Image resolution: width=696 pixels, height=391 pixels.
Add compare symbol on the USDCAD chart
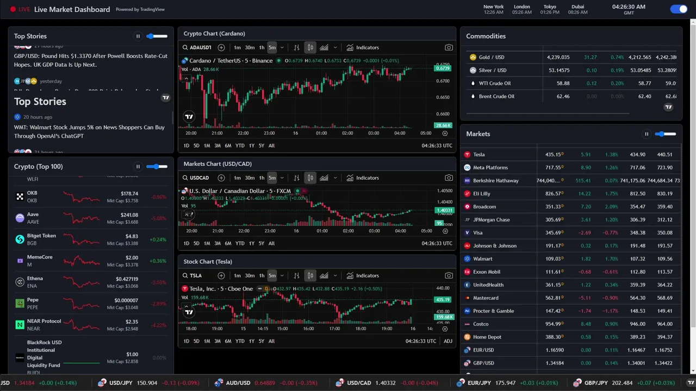pos(221,178)
